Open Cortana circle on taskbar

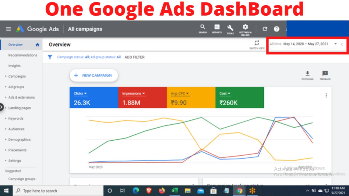point(110,191)
